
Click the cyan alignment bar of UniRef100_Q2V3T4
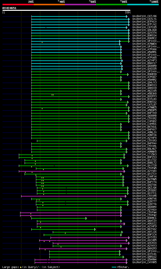pos(80,33)
